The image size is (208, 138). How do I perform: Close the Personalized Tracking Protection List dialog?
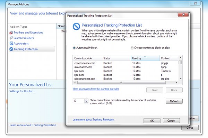click(x=183, y=15)
